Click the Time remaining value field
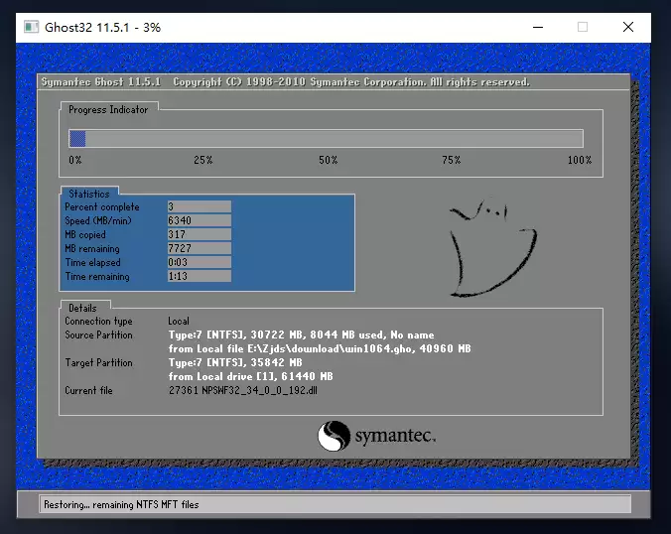The image size is (671, 534). pos(199,276)
